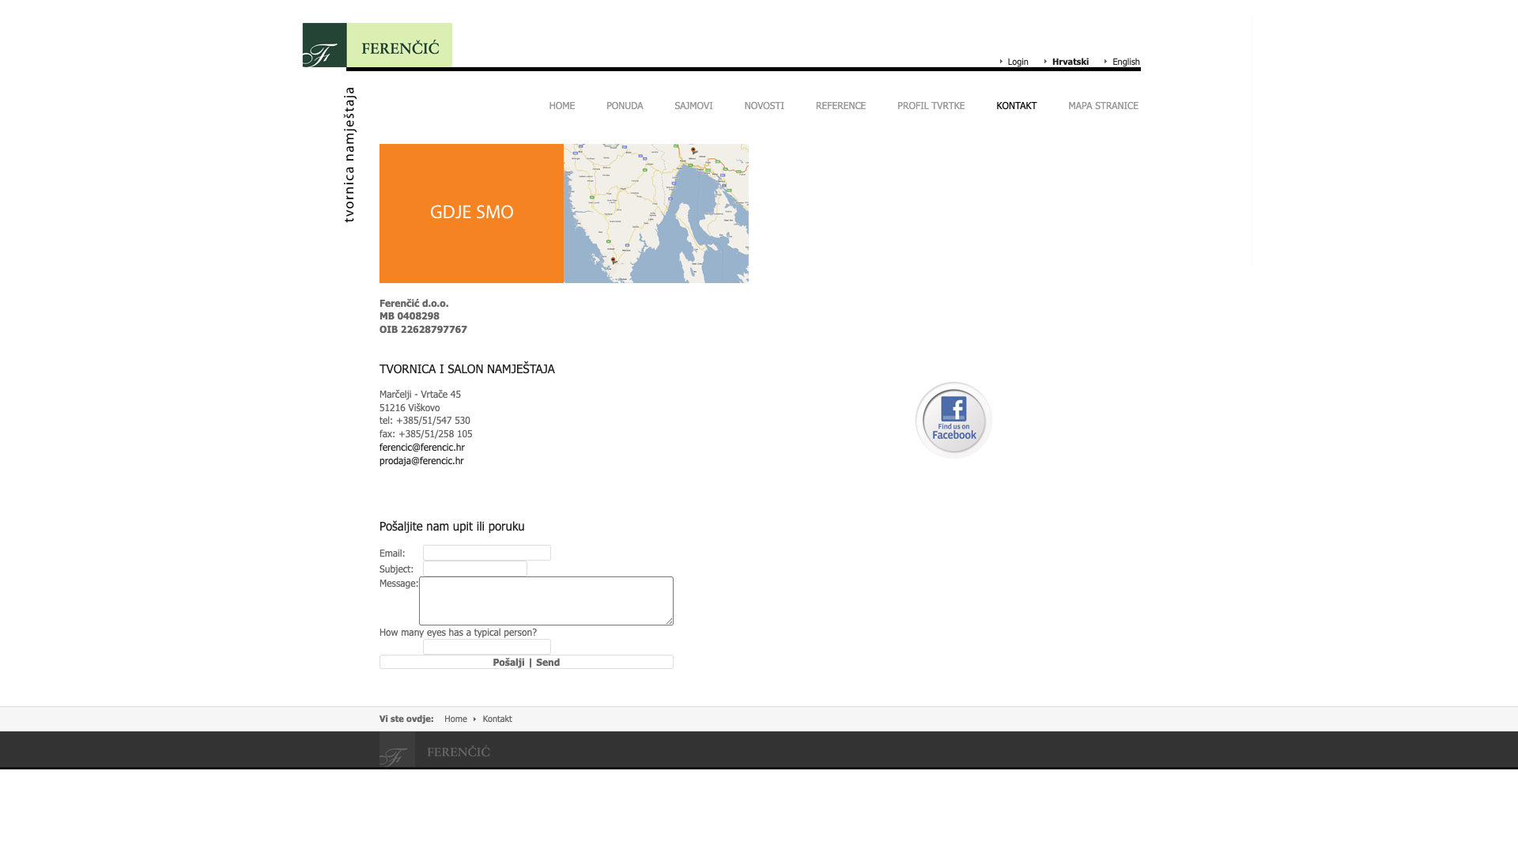Click the orange GDJE SMO banner
This screenshot has width=1518, height=854.
(x=471, y=213)
